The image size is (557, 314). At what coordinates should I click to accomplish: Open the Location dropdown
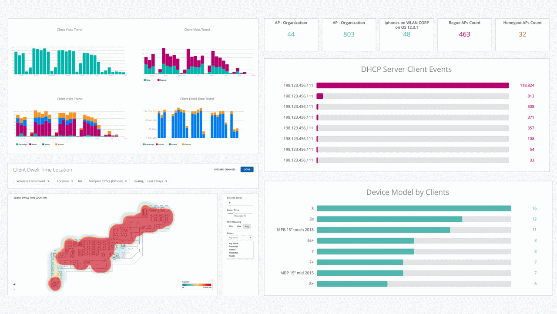tap(64, 181)
